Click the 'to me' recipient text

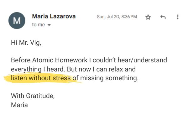tap(38, 25)
